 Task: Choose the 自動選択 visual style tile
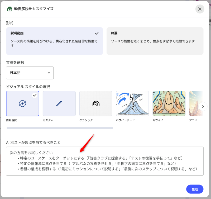[x=23, y=103]
